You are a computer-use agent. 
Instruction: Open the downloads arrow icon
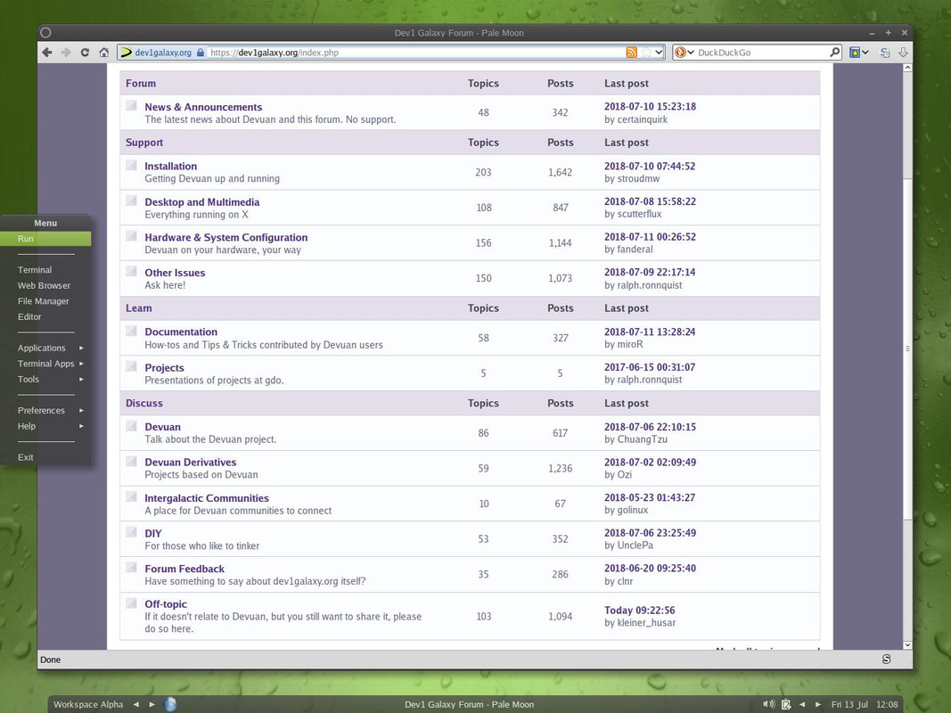point(903,53)
